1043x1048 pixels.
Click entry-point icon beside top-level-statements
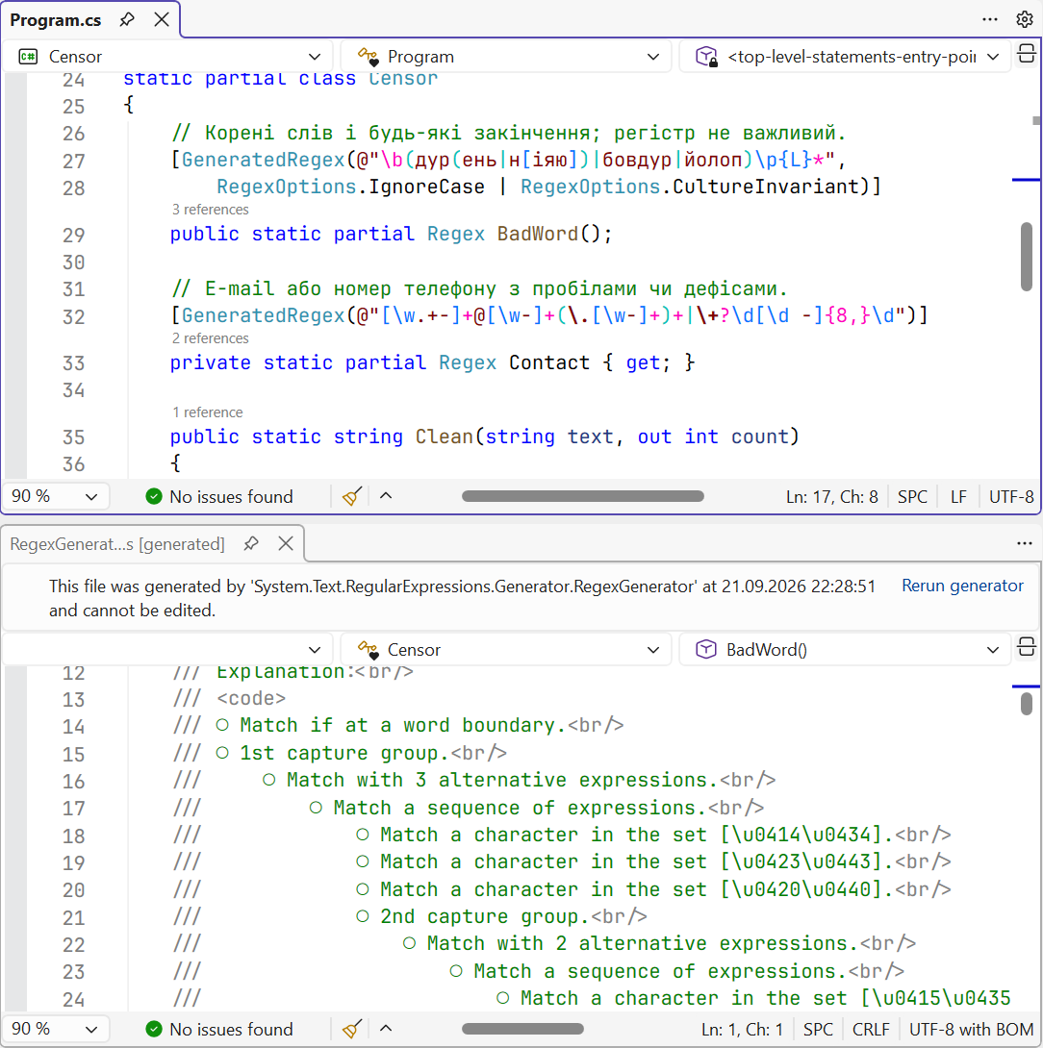tap(706, 57)
